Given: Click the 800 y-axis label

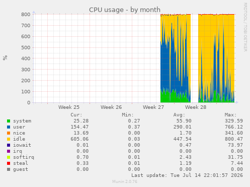Looking at the screenshot, I should tap(26, 15).
